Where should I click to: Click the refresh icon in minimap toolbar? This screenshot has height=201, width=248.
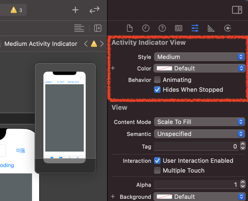[70, 158]
